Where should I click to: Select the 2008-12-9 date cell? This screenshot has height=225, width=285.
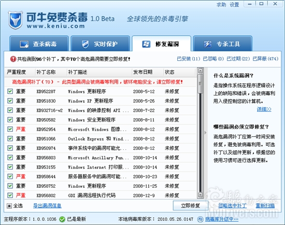pyautogui.click(x=144, y=195)
